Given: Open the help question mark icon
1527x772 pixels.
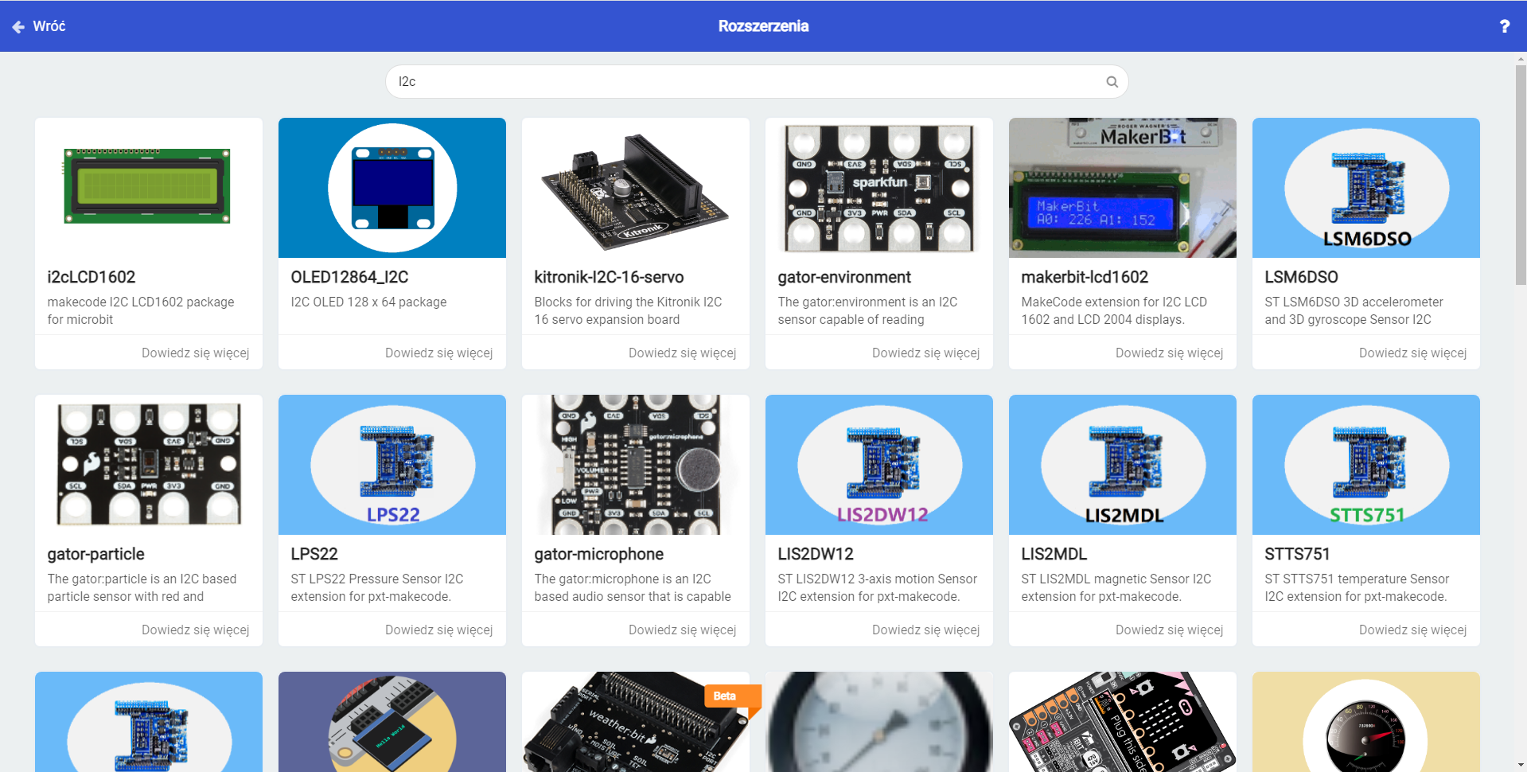Looking at the screenshot, I should click(1504, 26).
